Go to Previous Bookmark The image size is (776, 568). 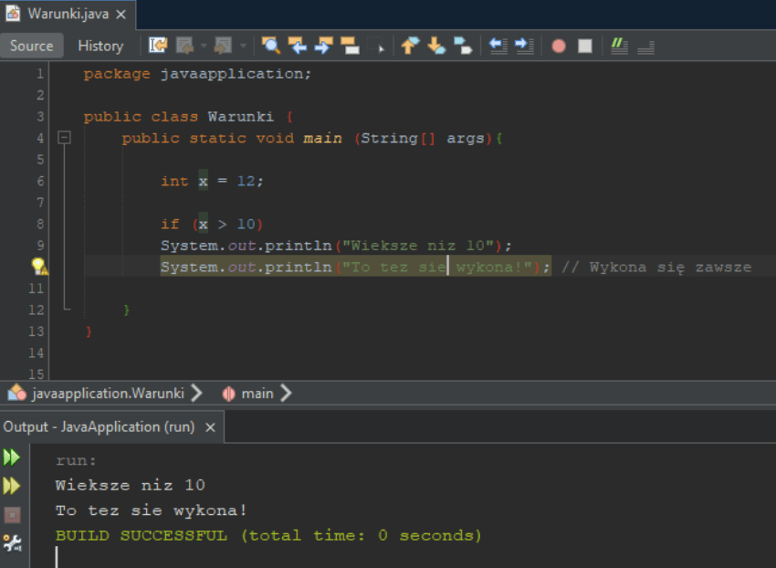click(x=410, y=46)
